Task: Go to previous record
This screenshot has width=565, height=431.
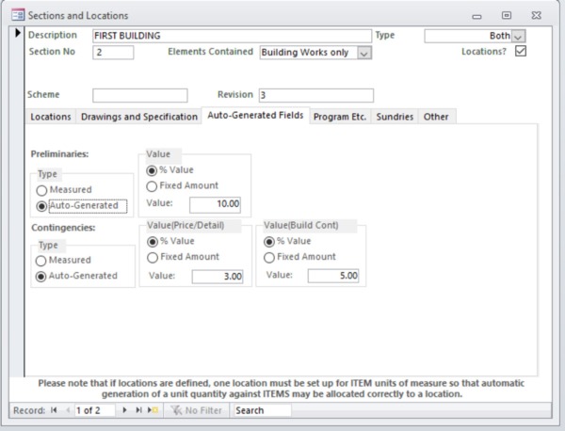Action: (68, 410)
